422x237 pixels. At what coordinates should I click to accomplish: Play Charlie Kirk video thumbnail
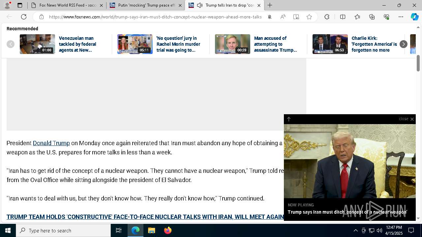click(x=330, y=44)
